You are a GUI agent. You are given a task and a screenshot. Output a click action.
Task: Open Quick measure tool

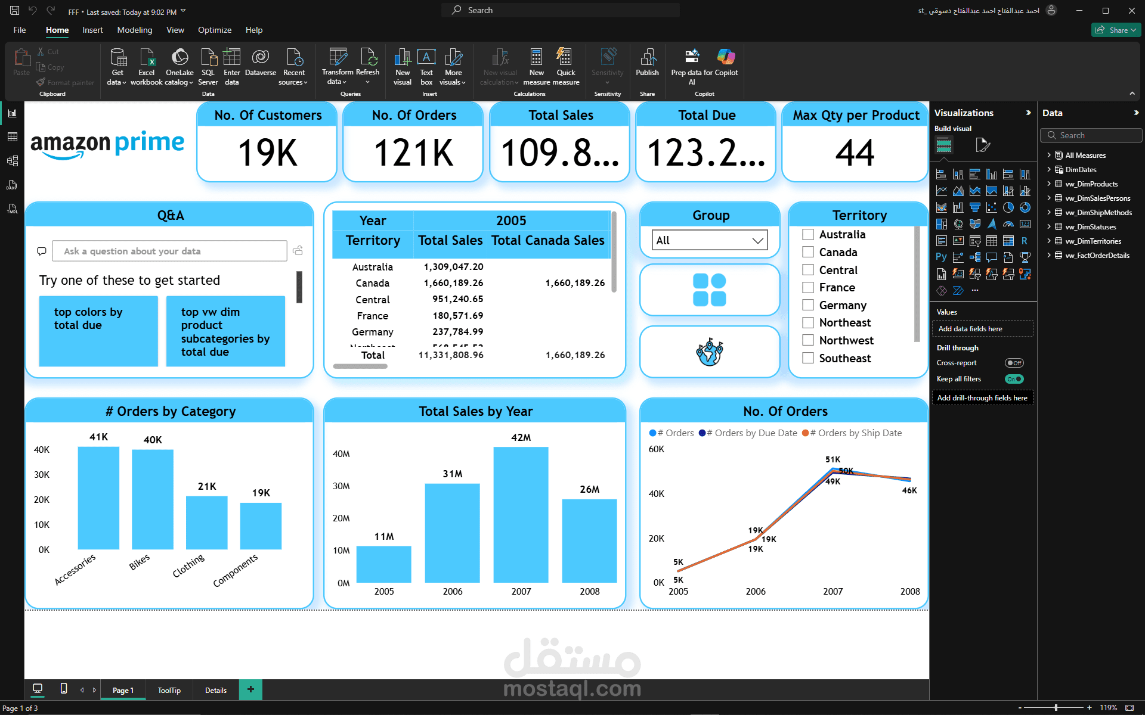pos(565,58)
